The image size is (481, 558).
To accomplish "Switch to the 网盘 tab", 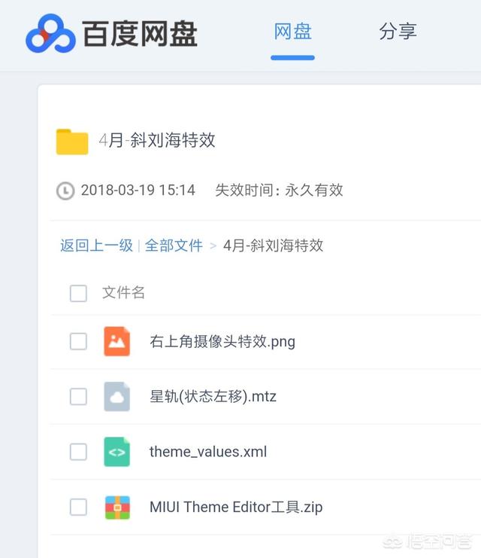I will 292,32.
